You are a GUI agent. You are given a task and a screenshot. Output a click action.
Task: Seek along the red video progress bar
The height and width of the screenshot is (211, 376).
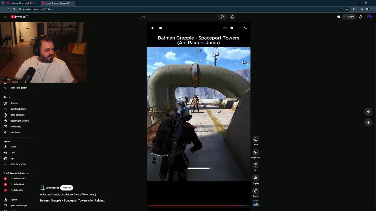[x=198, y=206]
